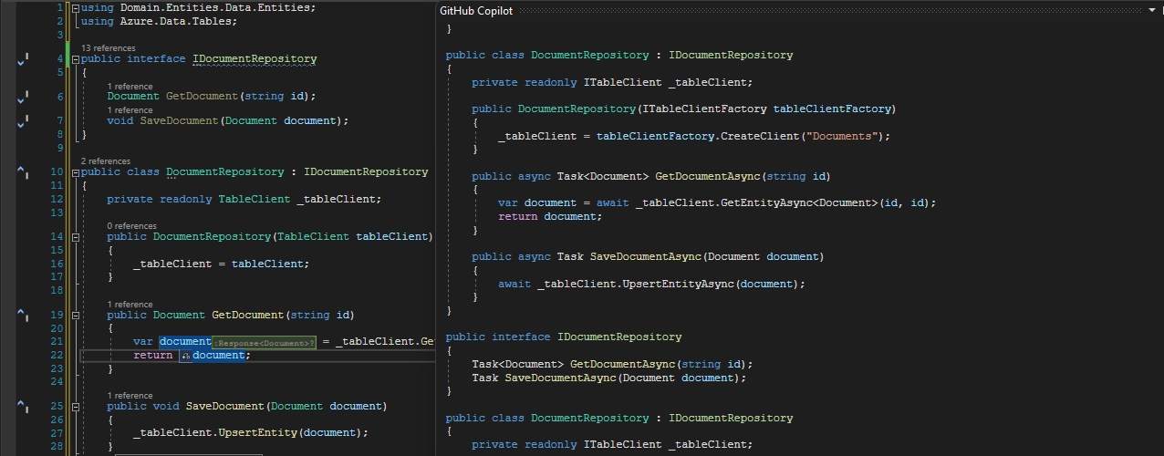
Task: Collapse the IDocumentRepository interface at line 4
Action: pyautogui.click(x=76, y=59)
